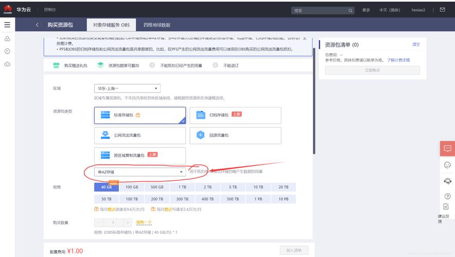The width and height of the screenshot is (455, 257).
Task: Choose the 500 TB specification
Action: click(233, 199)
